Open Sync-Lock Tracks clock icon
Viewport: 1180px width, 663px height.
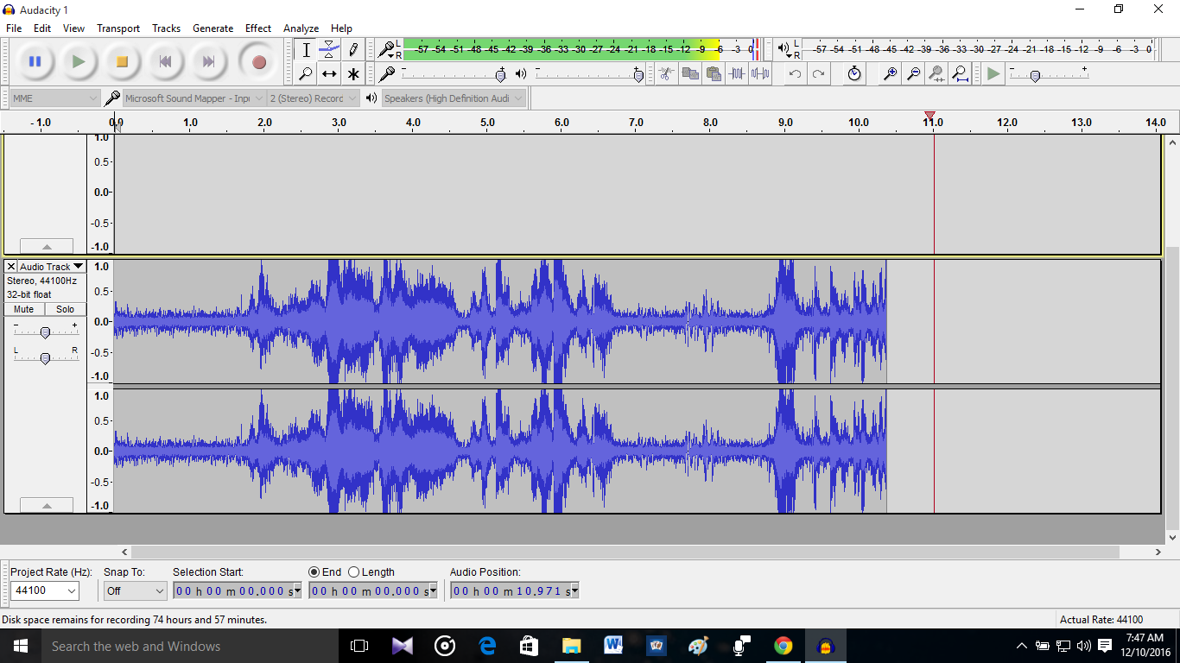[x=854, y=73]
